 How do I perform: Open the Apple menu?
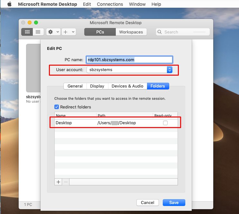coord(10,4)
